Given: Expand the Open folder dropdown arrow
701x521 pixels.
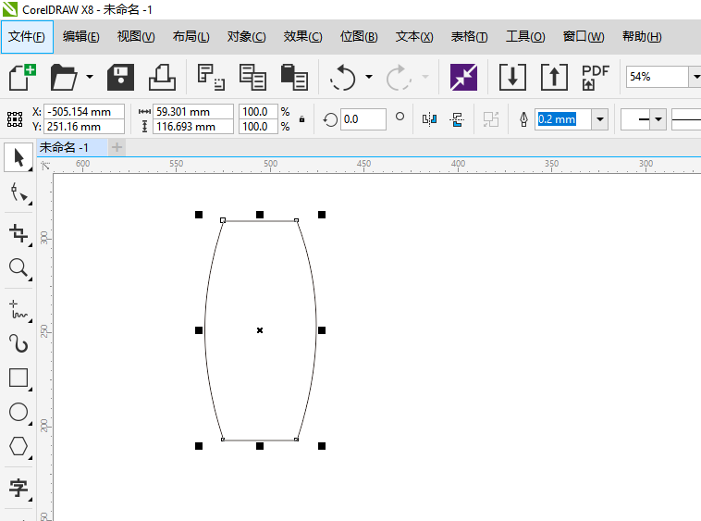Looking at the screenshot, I should pyautogui.click(x=90, y=77).
